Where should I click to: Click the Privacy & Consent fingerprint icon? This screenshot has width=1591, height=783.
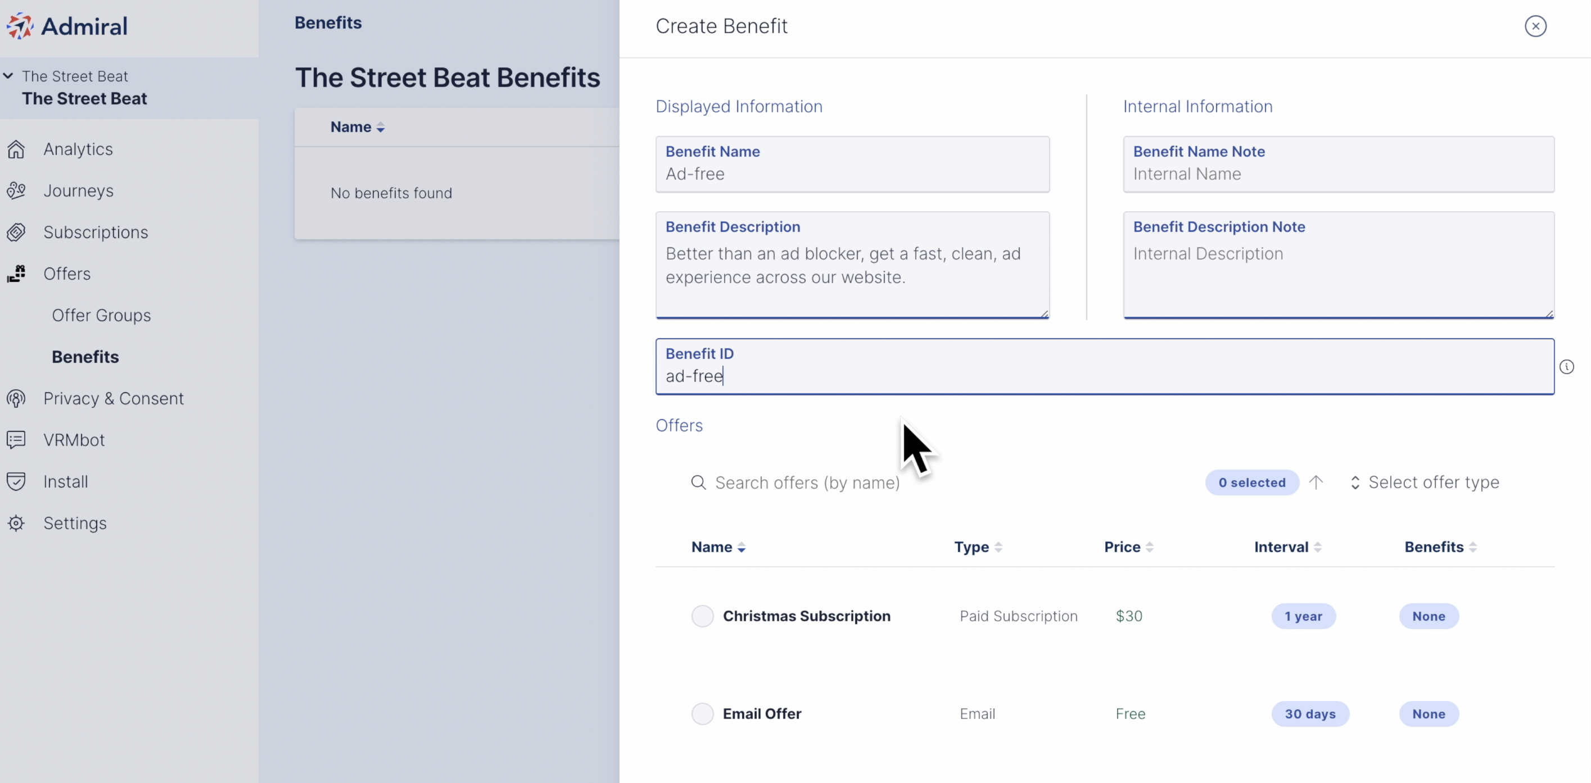16,399
